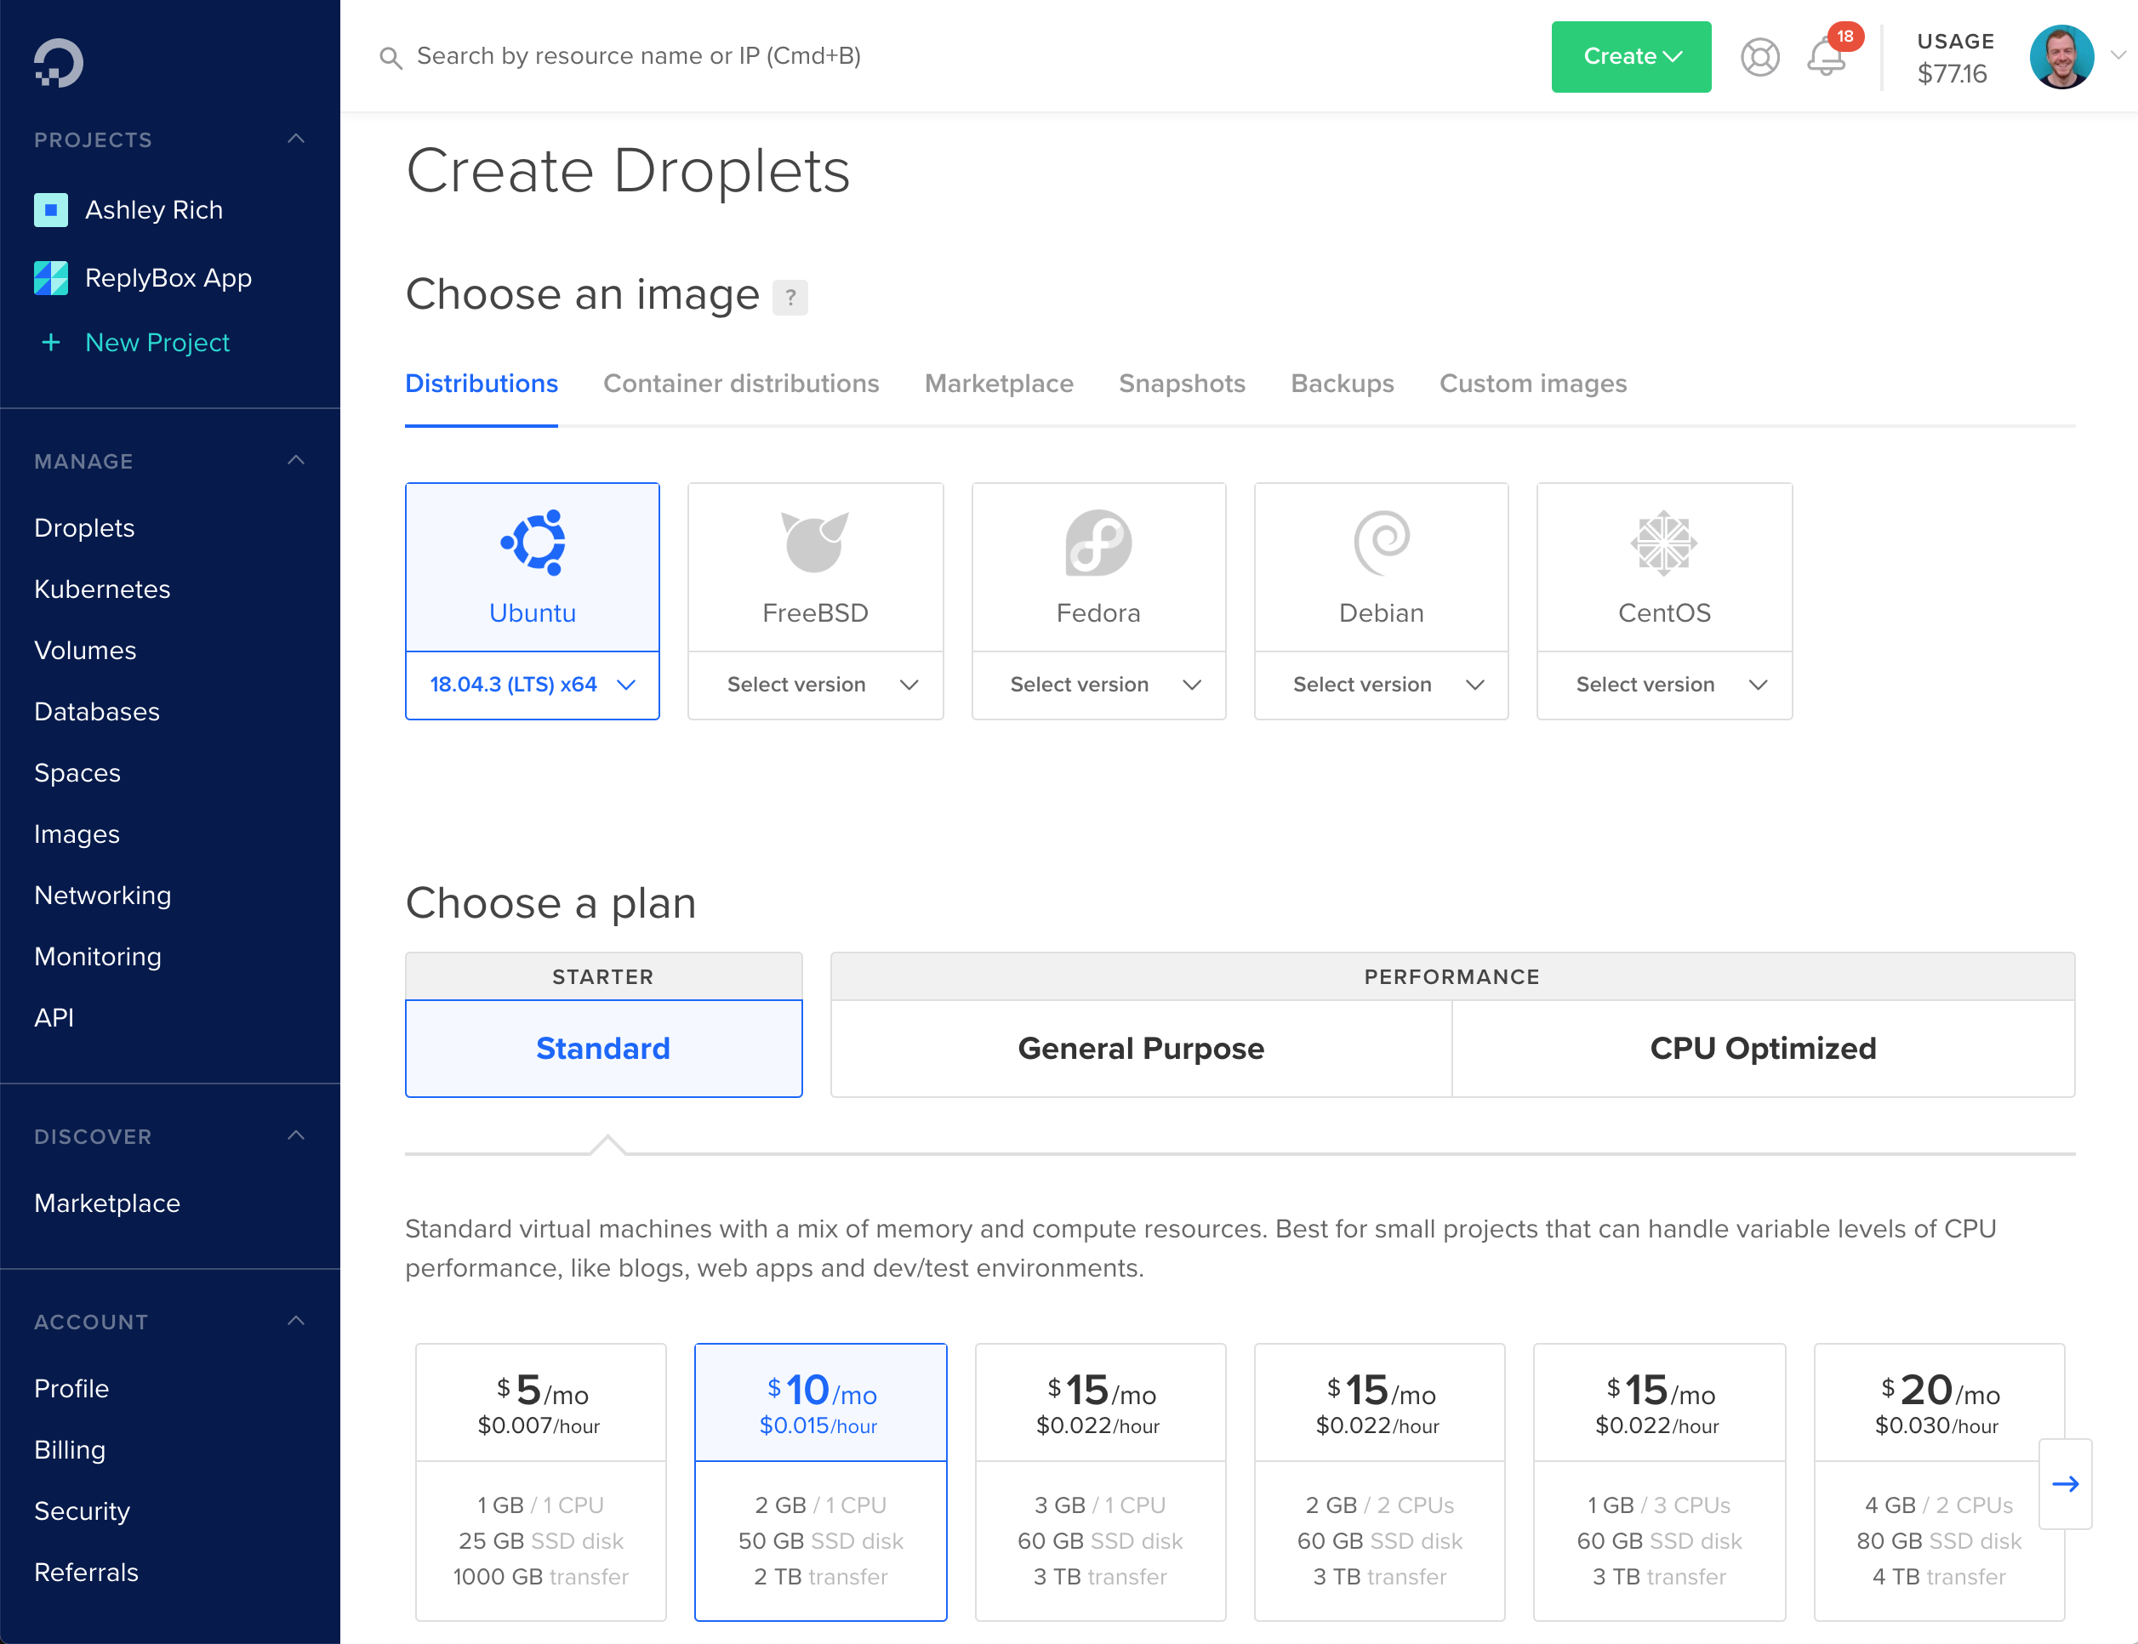This screenshot has height=1644, width=2138.
Task: Select the Ubuntu logo icon
Action: click(533, 542)
